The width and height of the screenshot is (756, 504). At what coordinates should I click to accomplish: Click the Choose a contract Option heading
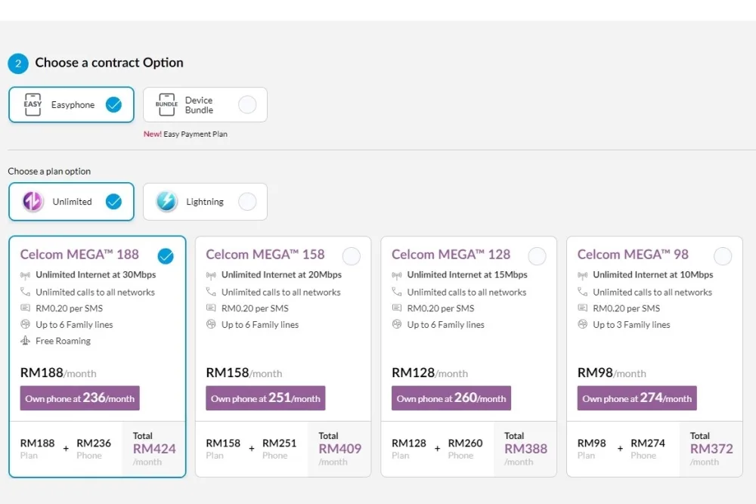pyautogui.click(x=110, y=63)
